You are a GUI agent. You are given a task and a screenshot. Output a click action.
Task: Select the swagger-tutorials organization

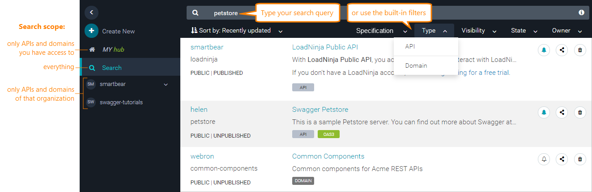(121, 102)
